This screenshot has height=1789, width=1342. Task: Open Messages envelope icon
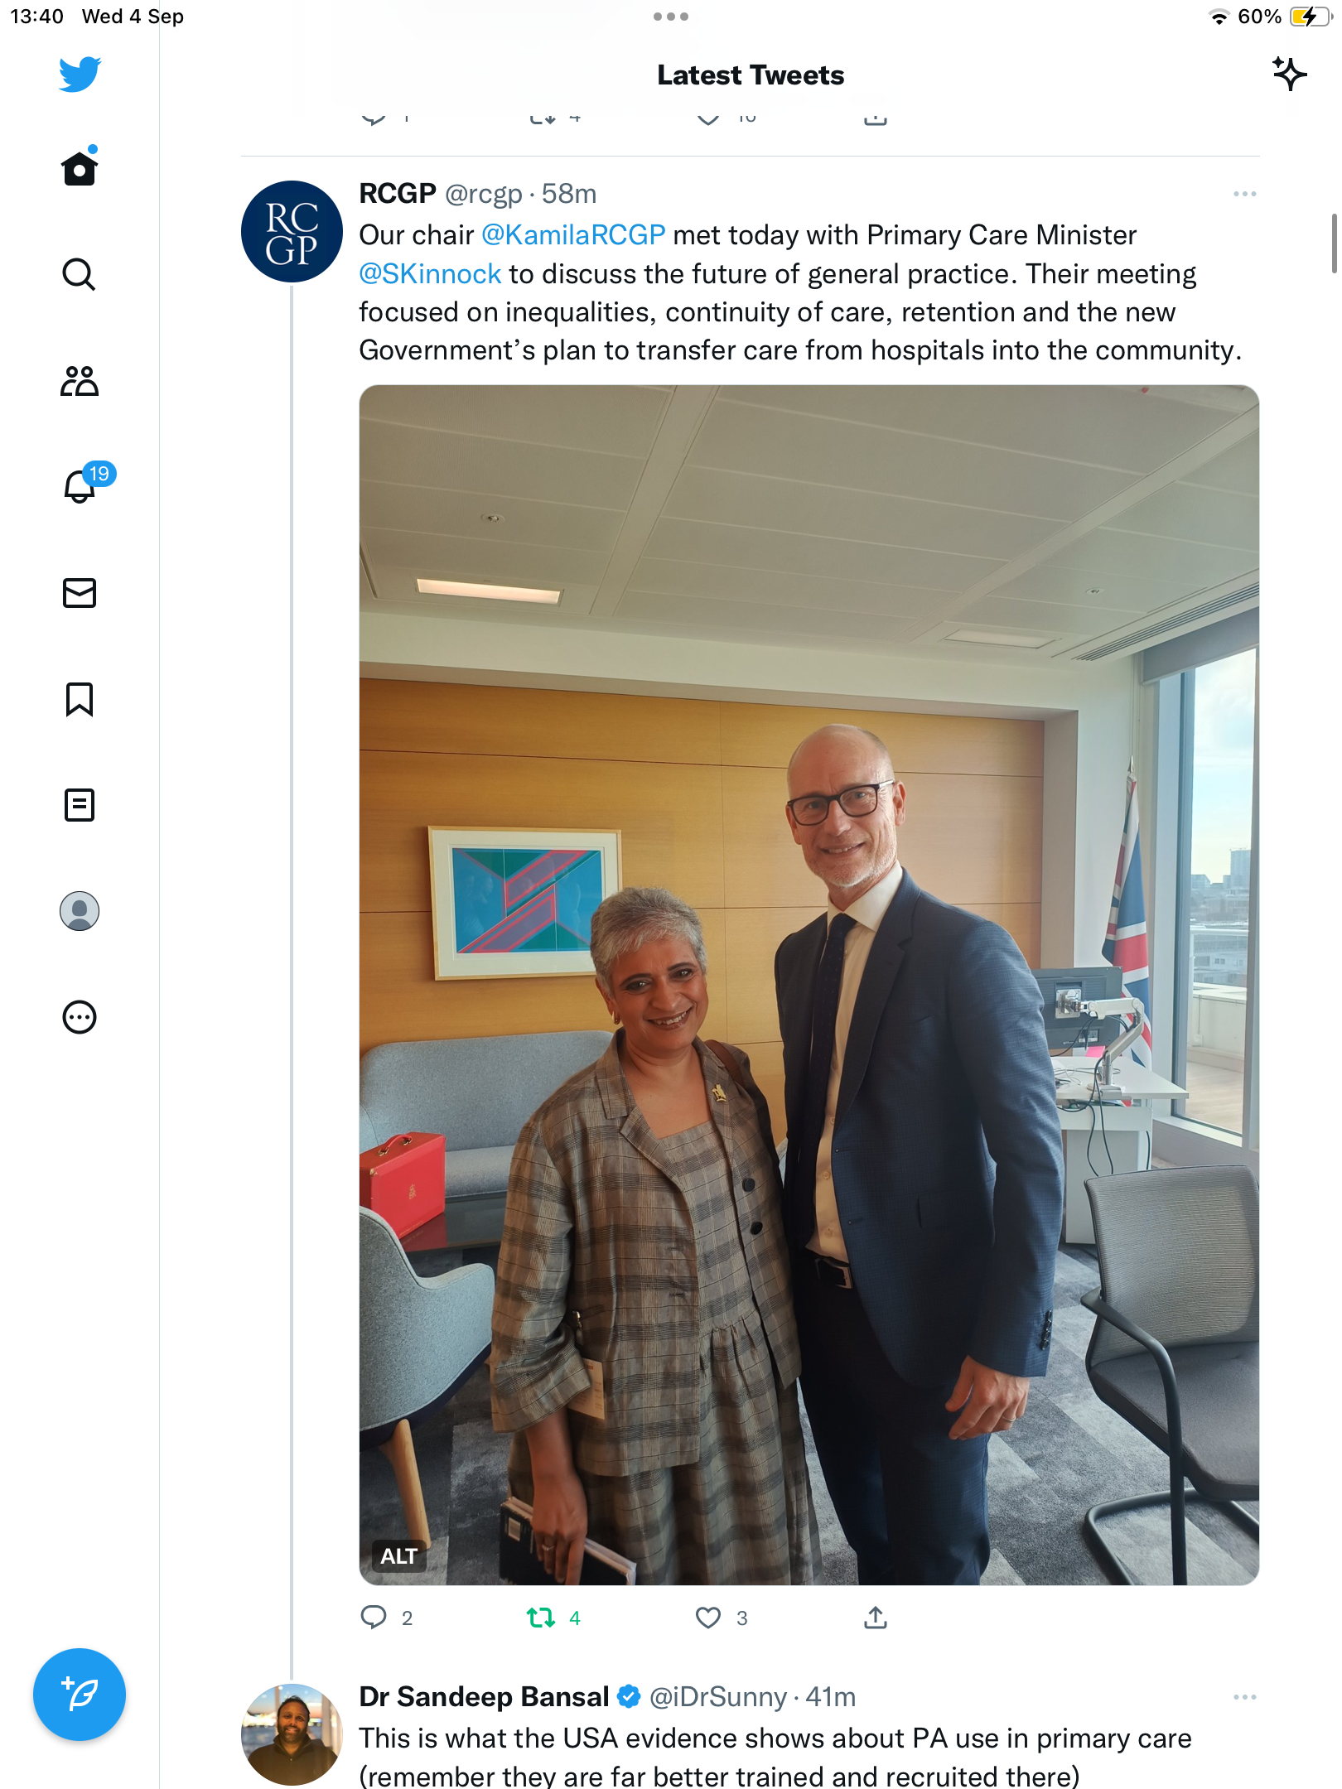click(80, 593)
